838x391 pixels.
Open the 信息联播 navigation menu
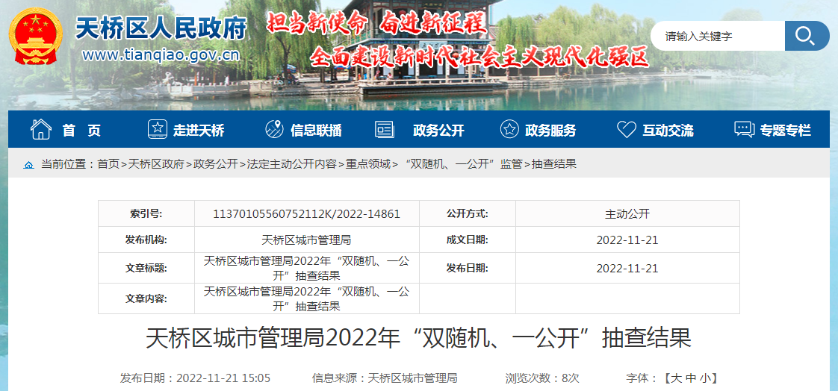tap(317, 130)
